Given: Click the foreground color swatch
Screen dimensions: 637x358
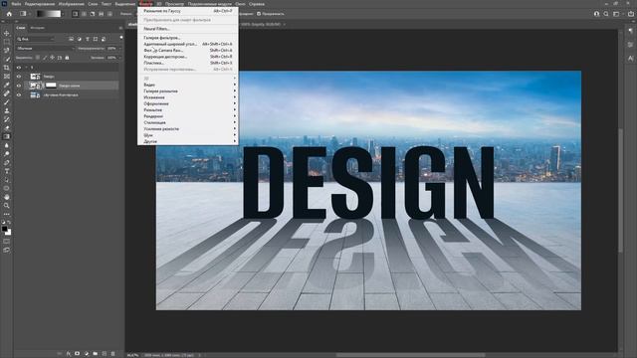Looking at the screenshot, I should tap(4, 229).
